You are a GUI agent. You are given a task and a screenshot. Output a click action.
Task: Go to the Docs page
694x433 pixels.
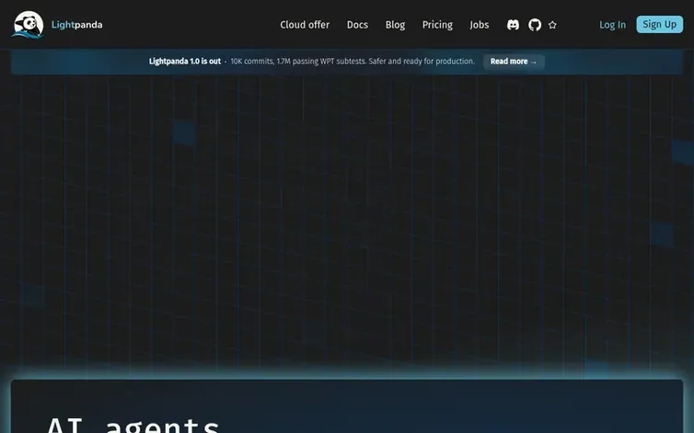[357, 25]
